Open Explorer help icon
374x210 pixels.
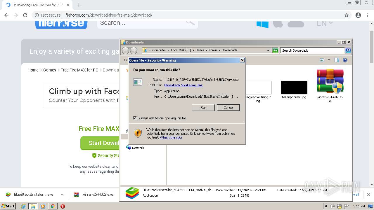(345, 60)
